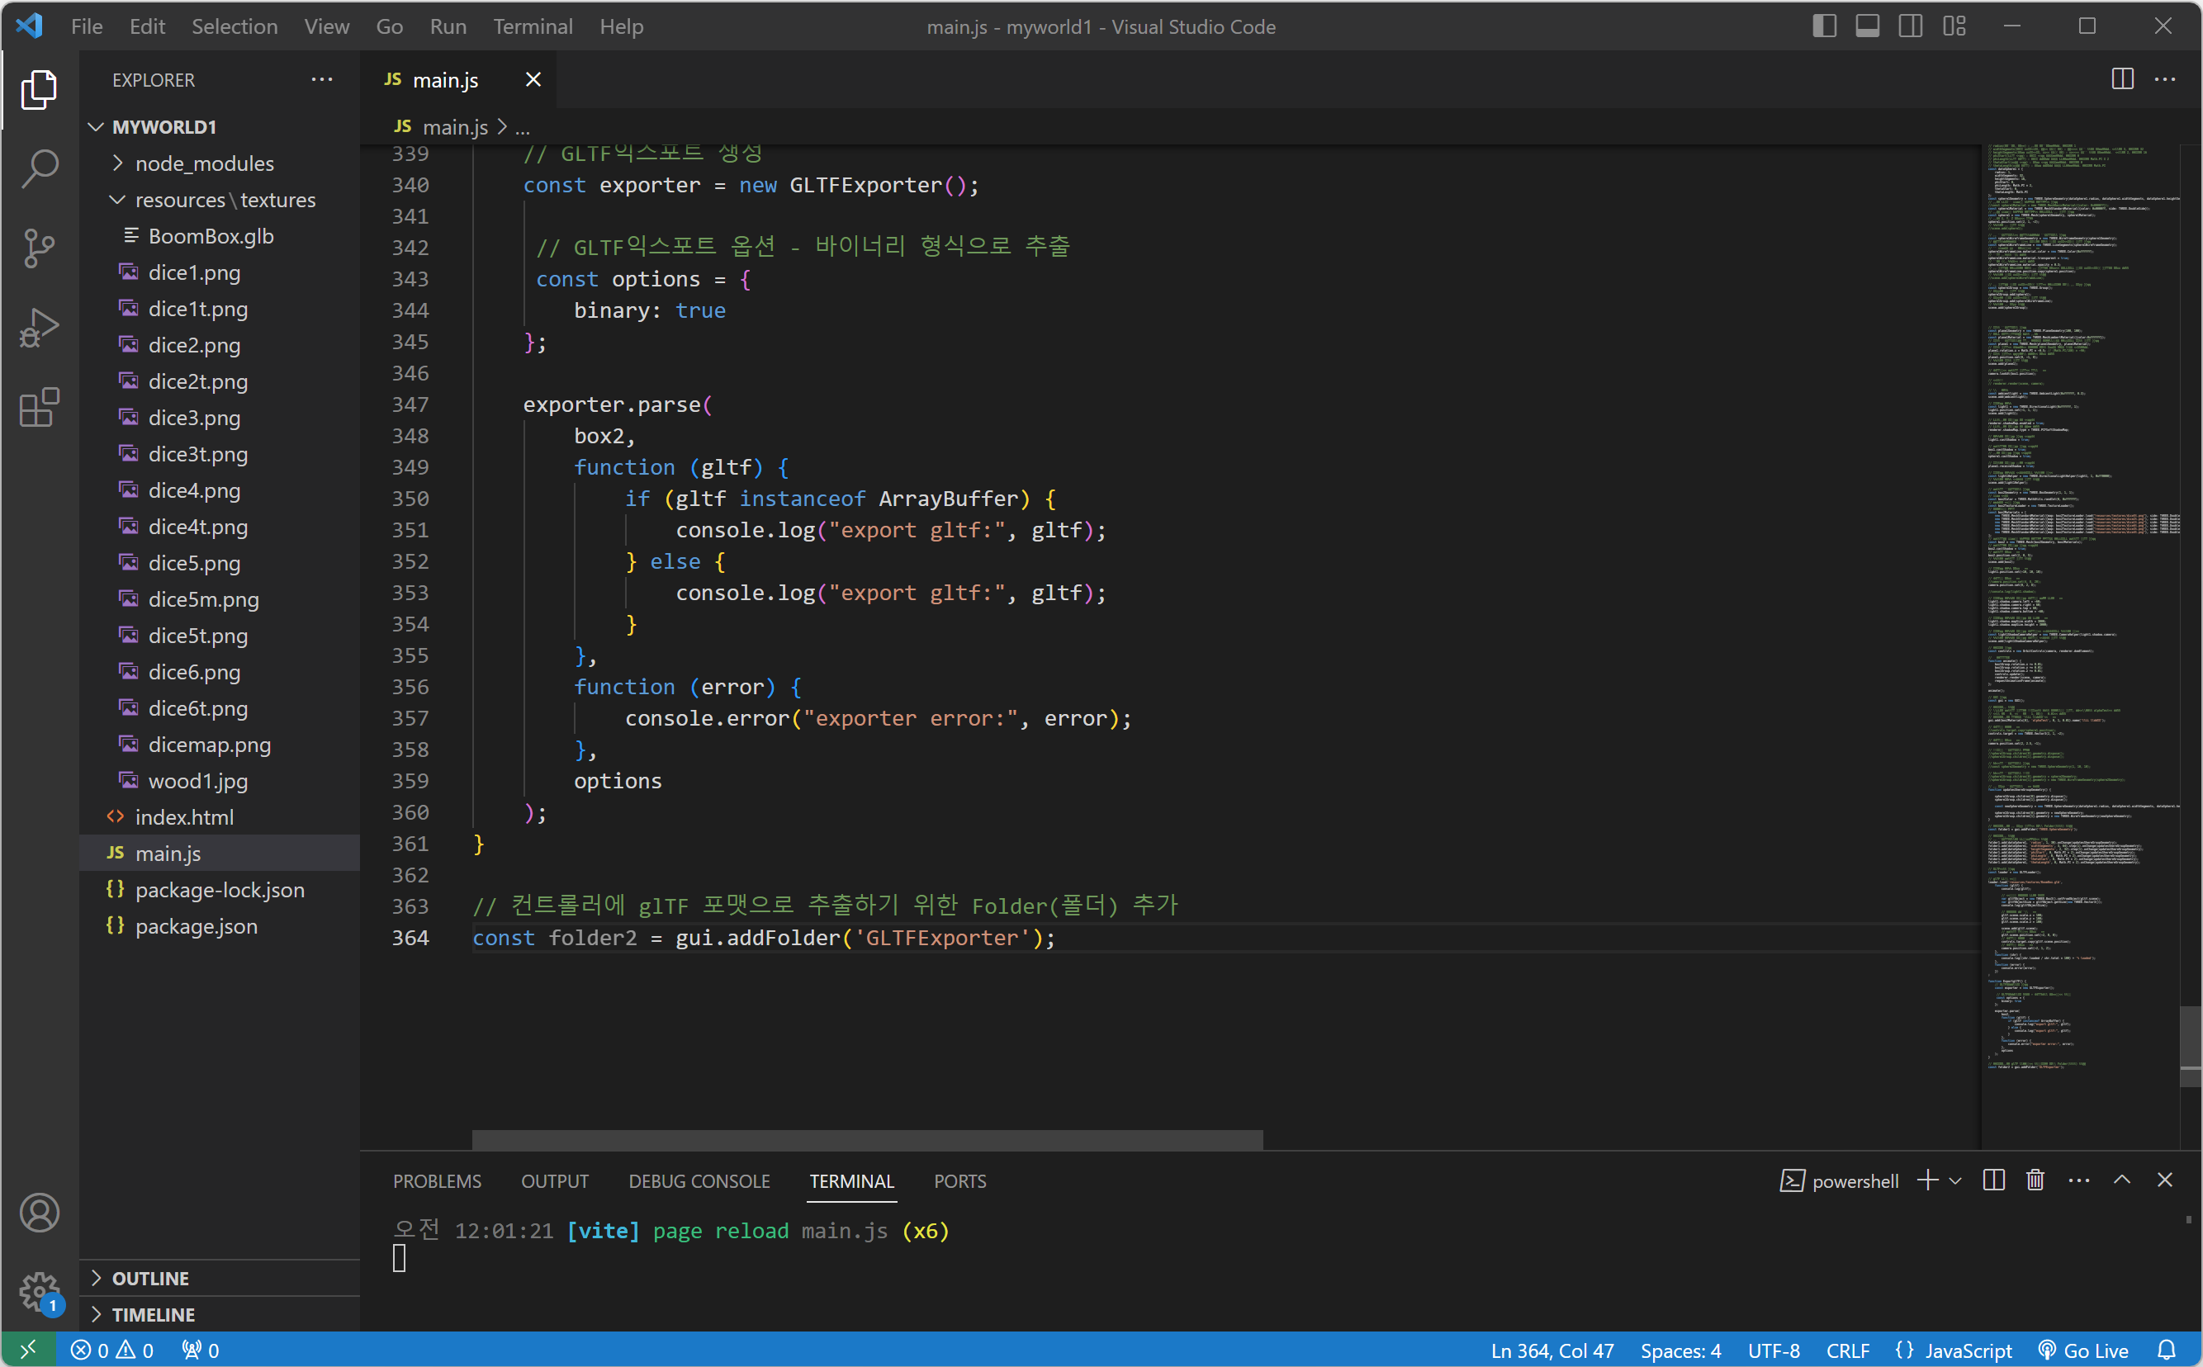Screen dimensions: 2203x1367
Task: Toggle the primary side bar visibility
Action: tap(1824, 26)
